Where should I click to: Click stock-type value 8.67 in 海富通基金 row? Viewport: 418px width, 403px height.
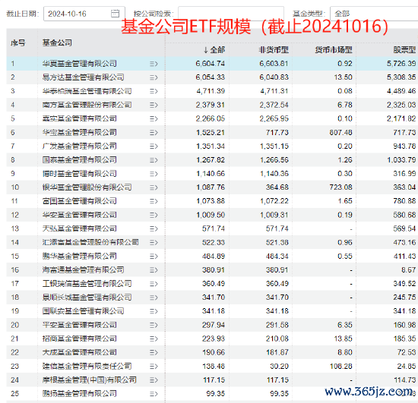coord(409,270)
